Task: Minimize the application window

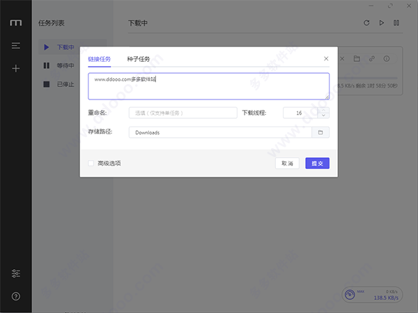Action: (371, 6)
